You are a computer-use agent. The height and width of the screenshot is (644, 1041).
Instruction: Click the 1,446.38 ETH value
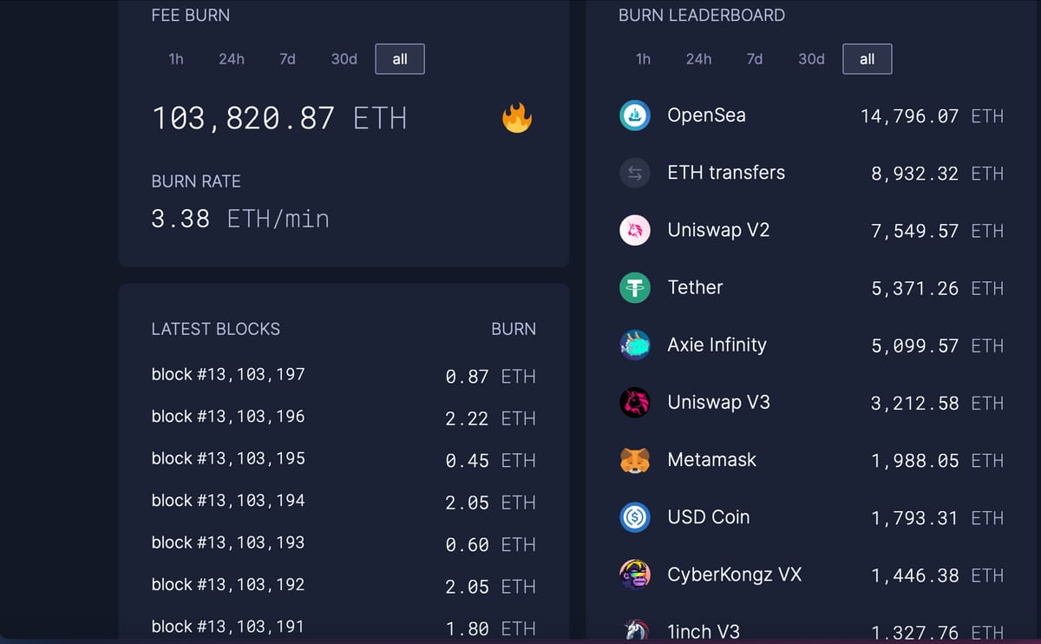[x=937, y=575]
